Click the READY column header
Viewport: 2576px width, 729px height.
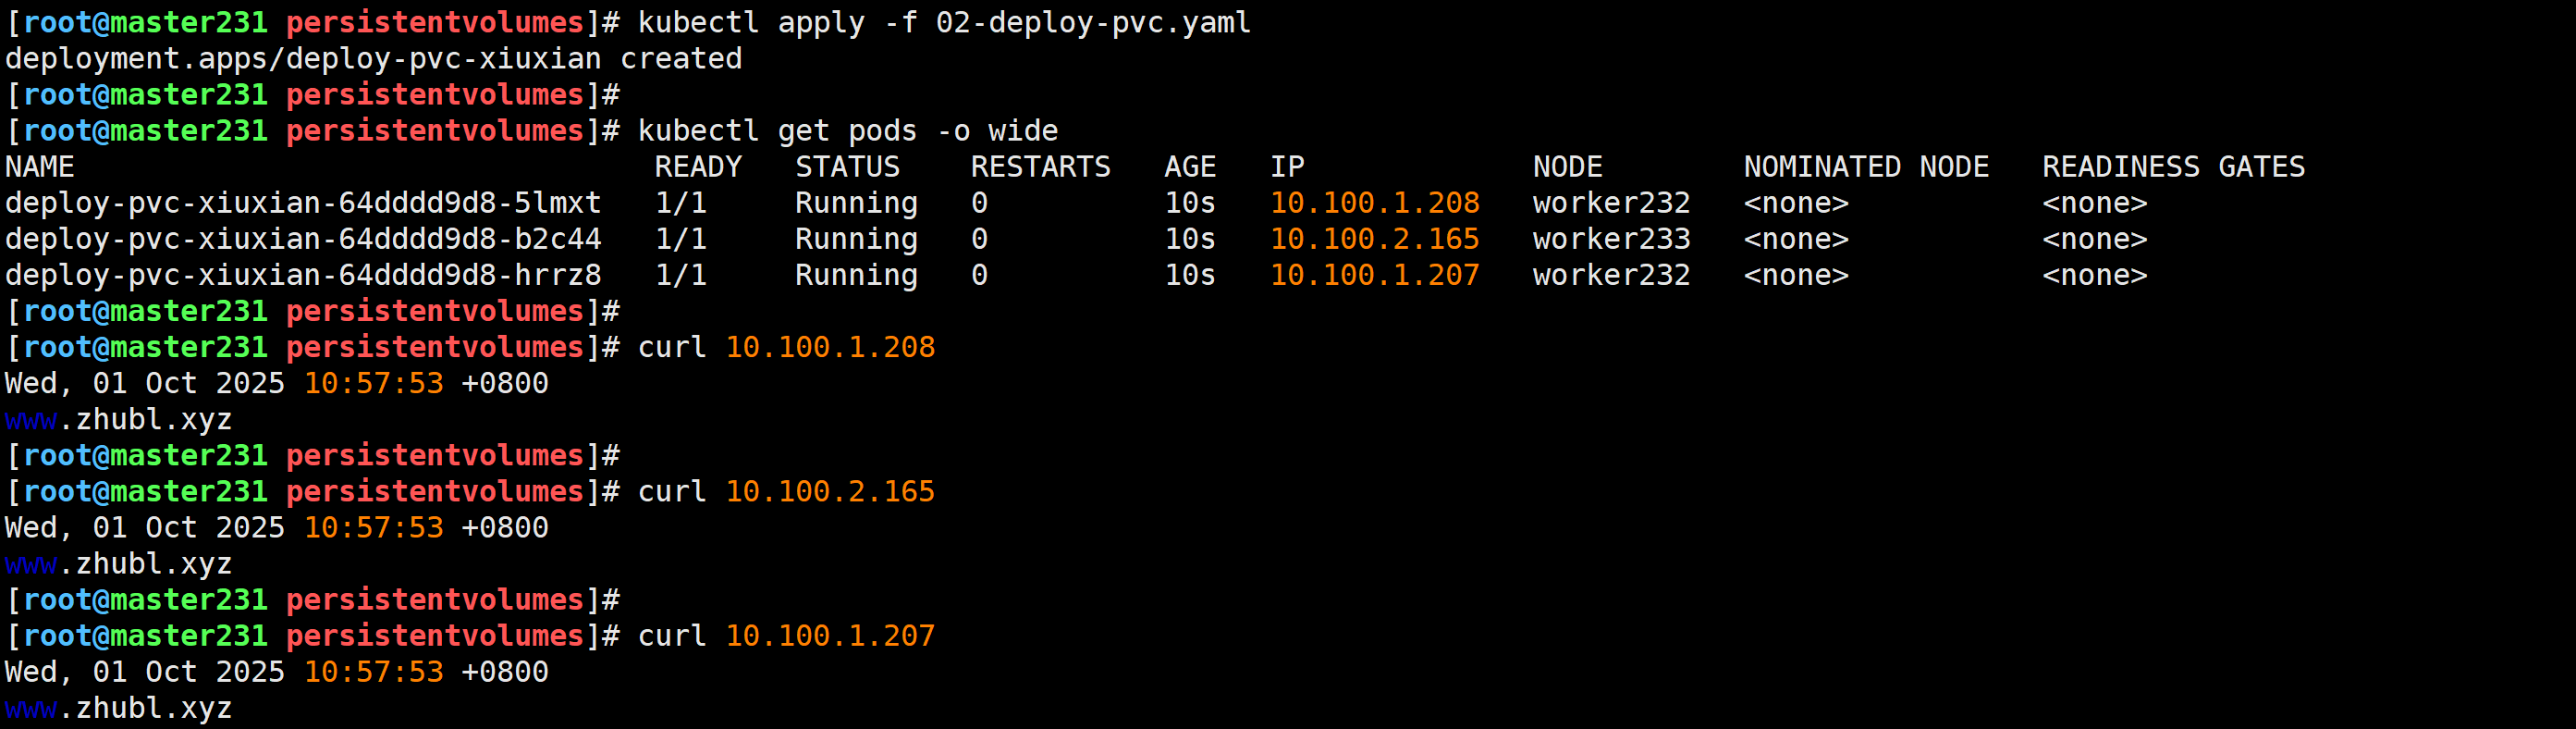[x=698, y=166]
